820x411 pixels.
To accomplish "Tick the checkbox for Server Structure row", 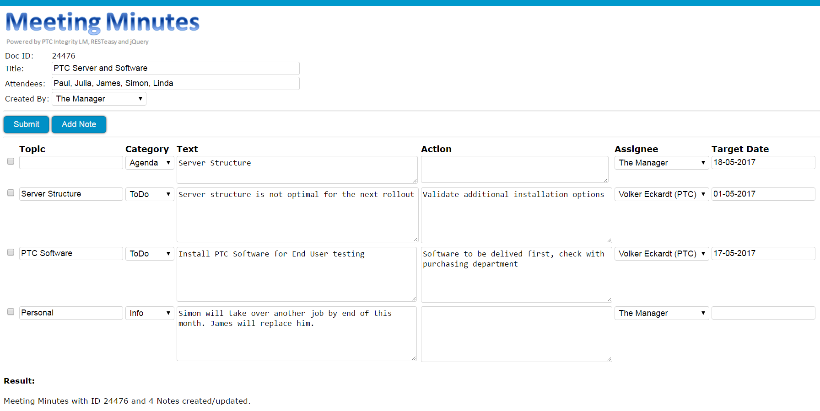I will tap(11, 193).
